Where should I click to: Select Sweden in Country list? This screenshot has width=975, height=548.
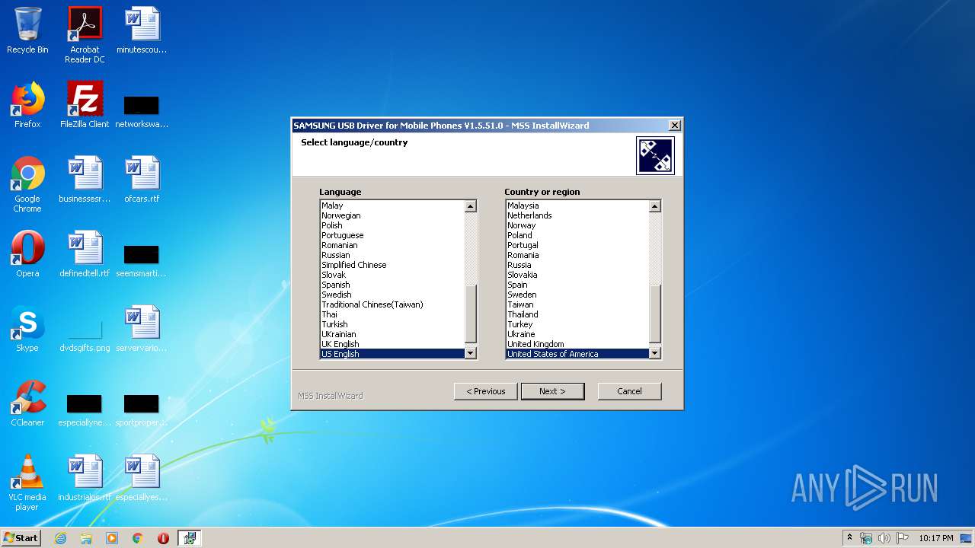tap(577, 295)
